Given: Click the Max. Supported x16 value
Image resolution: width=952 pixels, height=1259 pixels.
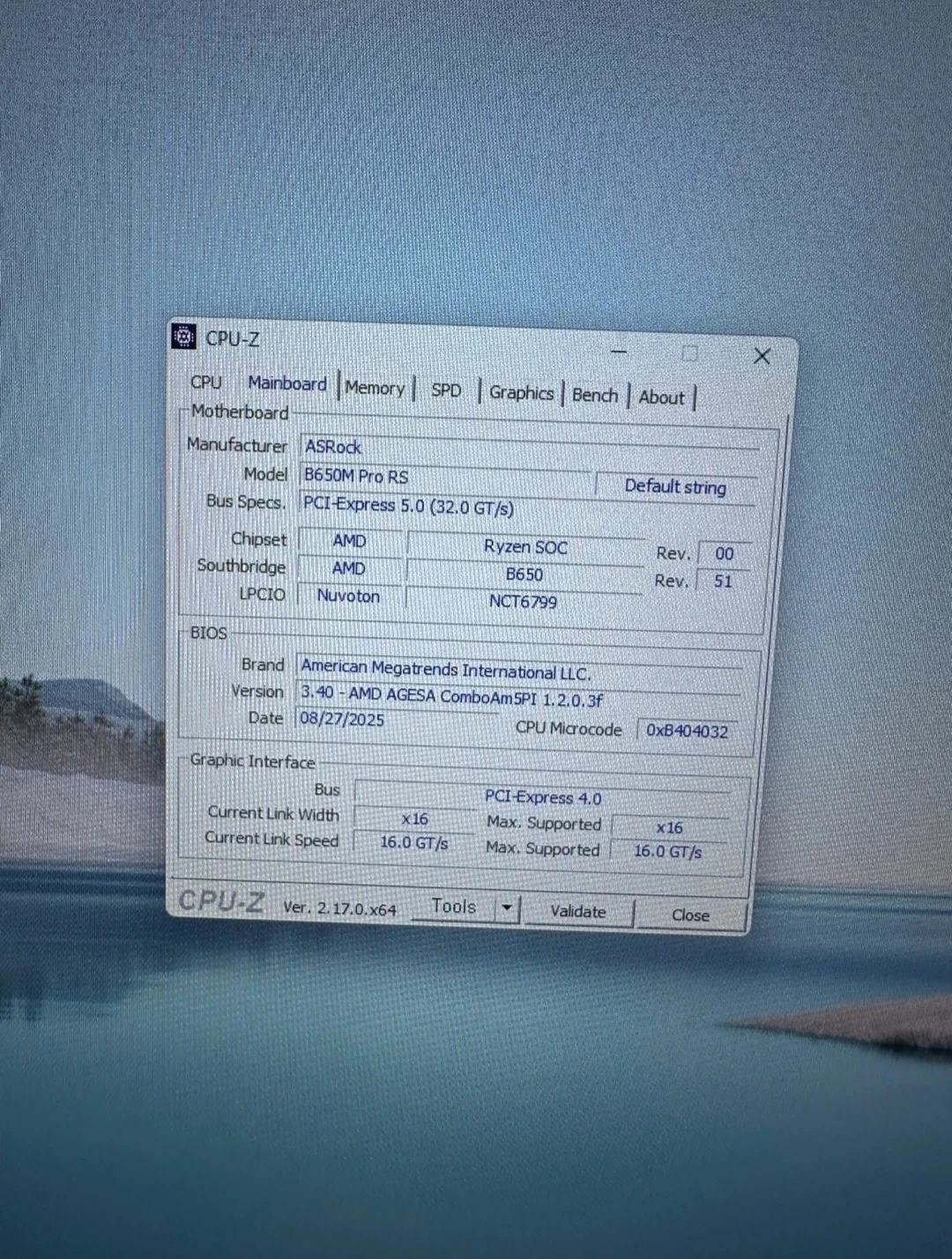Looking at the screenshot, I should [669, 828].
